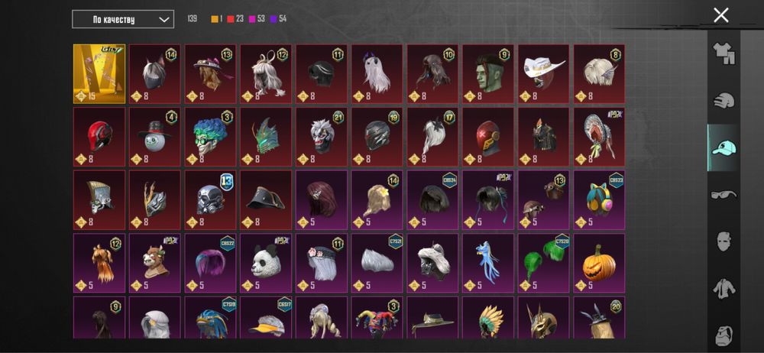Viewport: 764px width, 353px height.
Task: Switch to the cap headwear category
Action: point(724,147)
